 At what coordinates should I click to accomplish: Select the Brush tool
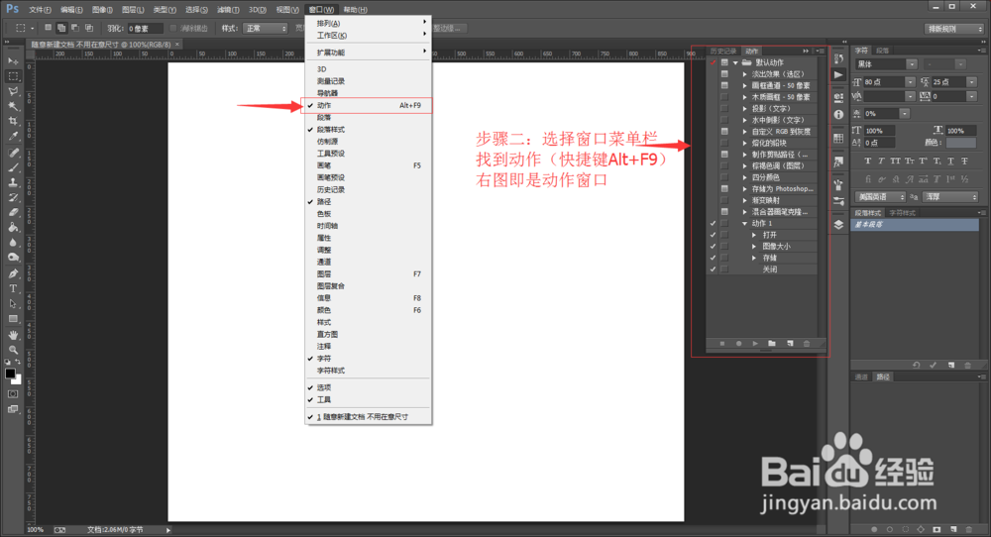tap(13, 168)
